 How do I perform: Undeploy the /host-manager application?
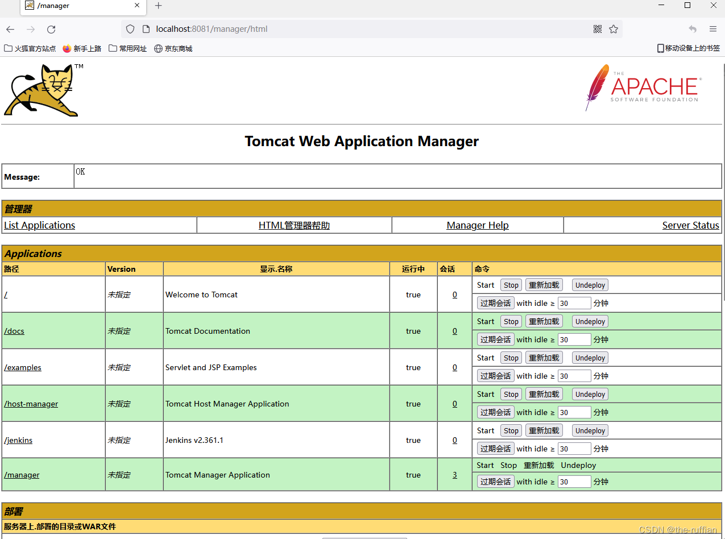590,394
